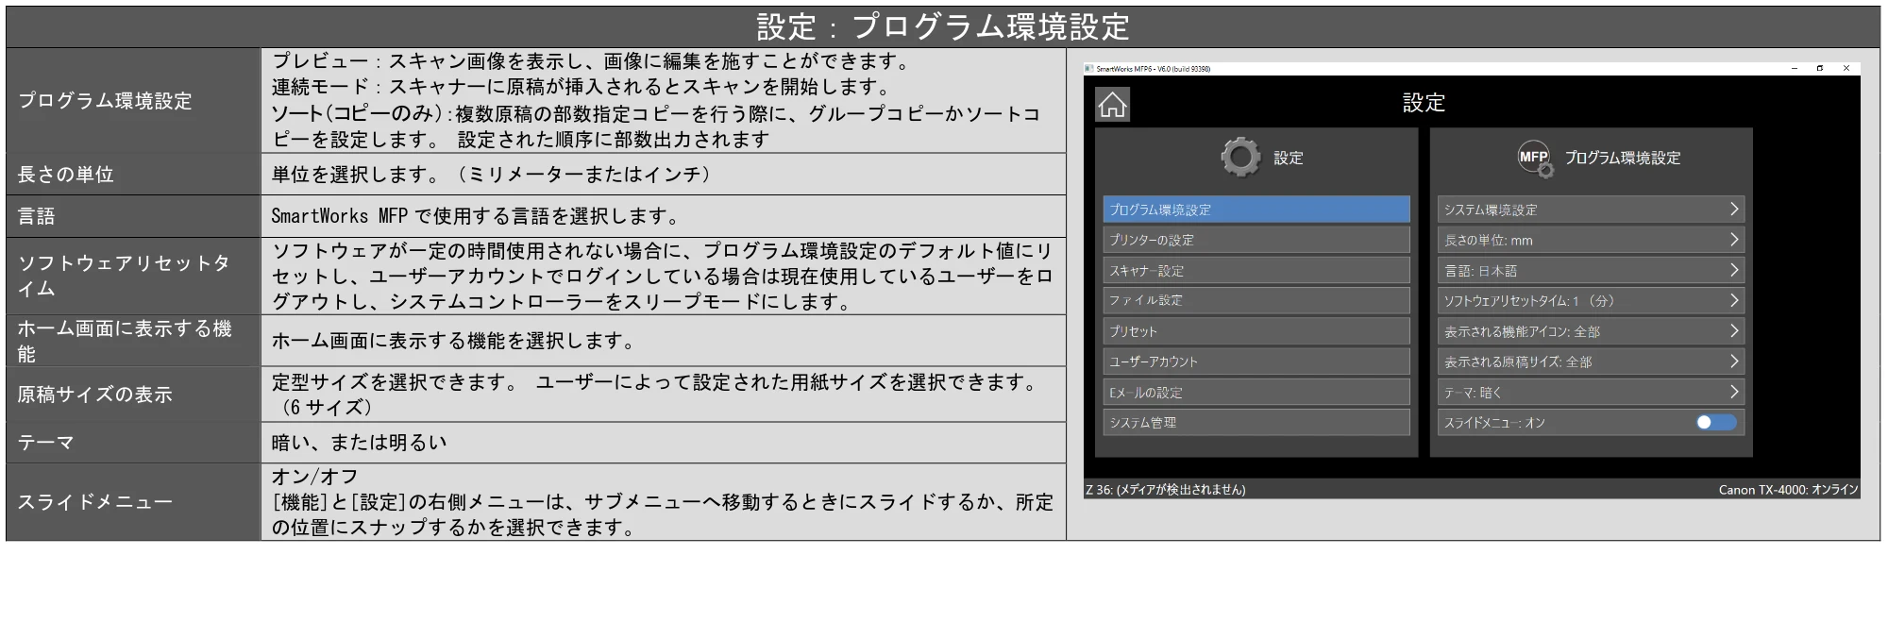Expand ソフトウェアリセットタイム chevron
Image resolution: width=1888 pixels, height=639 pixels.
1733,300
